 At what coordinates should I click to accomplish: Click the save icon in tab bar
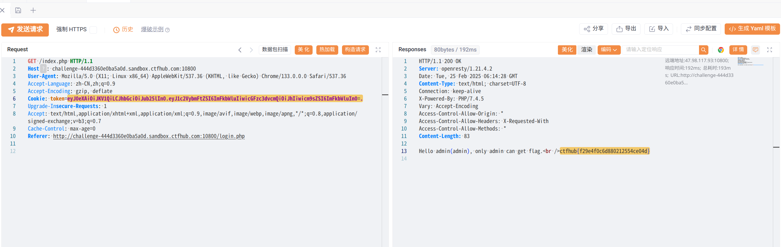18,10
